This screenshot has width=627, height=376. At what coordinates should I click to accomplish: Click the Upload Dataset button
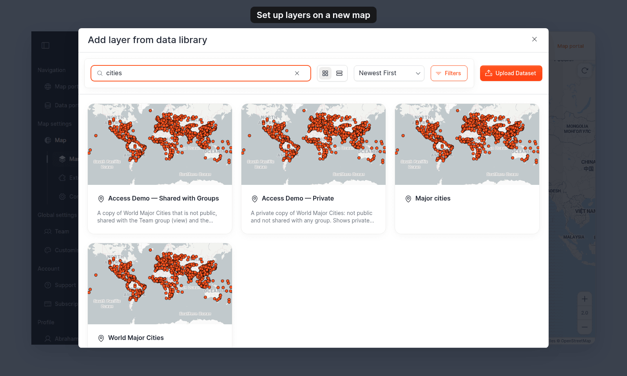coord(511,73)
